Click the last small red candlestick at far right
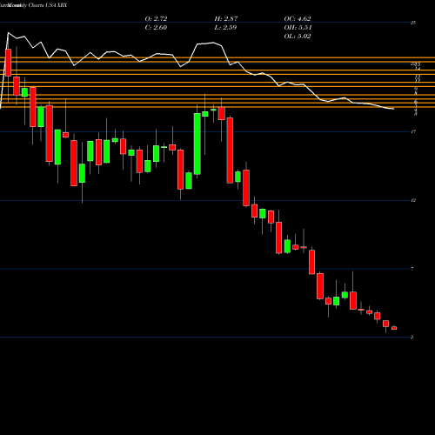Screen dimensions: 435x435 click(394, 328)
